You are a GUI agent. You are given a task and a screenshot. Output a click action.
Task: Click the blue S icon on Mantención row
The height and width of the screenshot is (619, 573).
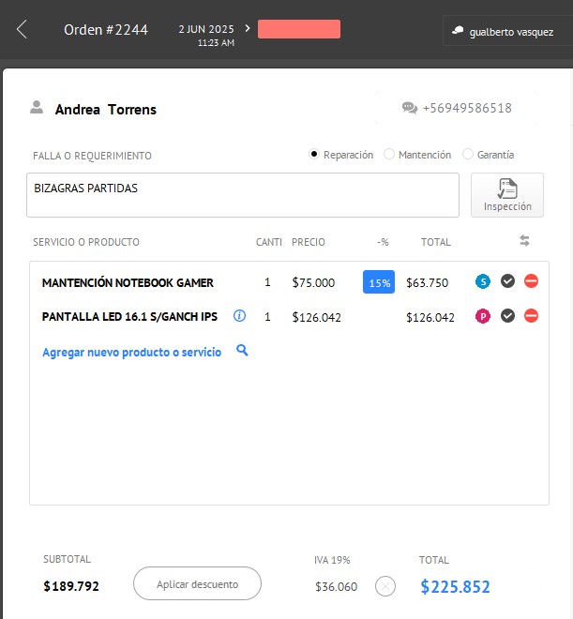click(483, 281)
